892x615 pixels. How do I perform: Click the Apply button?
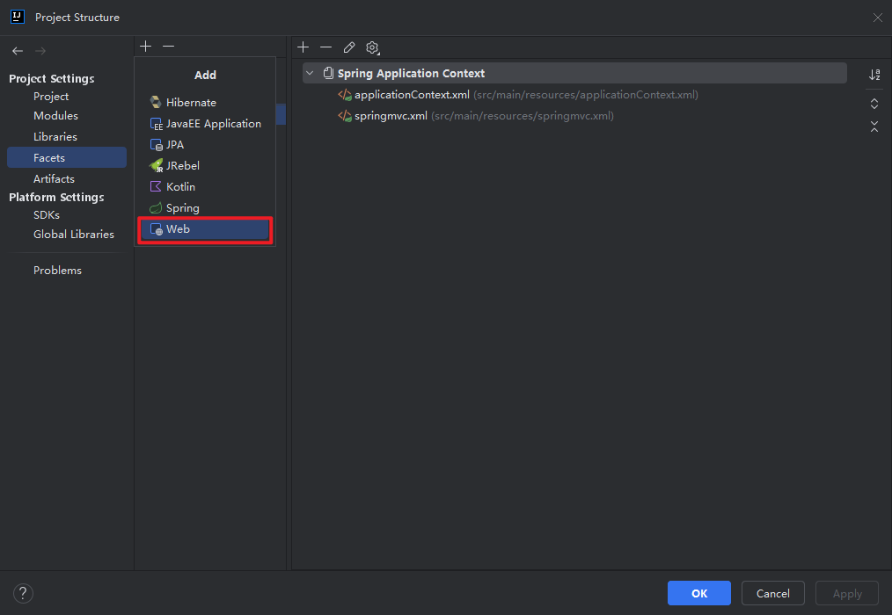tap(847, 593)
